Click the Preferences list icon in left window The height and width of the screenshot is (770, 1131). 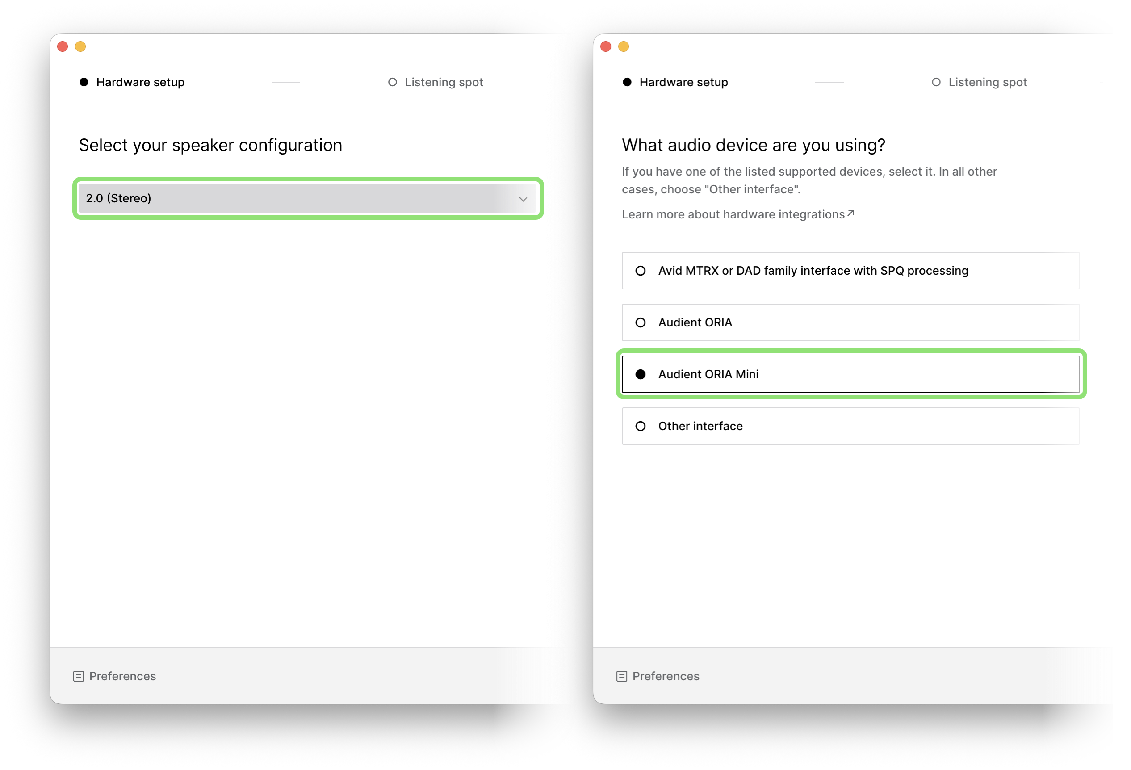(78, 676)
